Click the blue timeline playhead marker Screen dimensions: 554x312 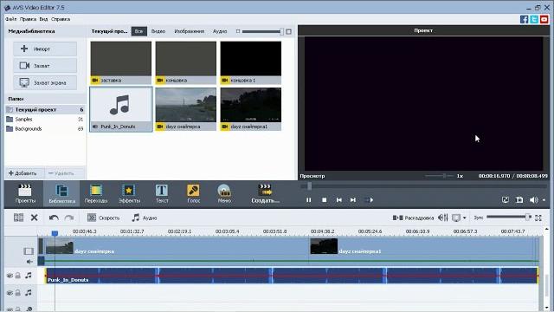tap(55, 233)
